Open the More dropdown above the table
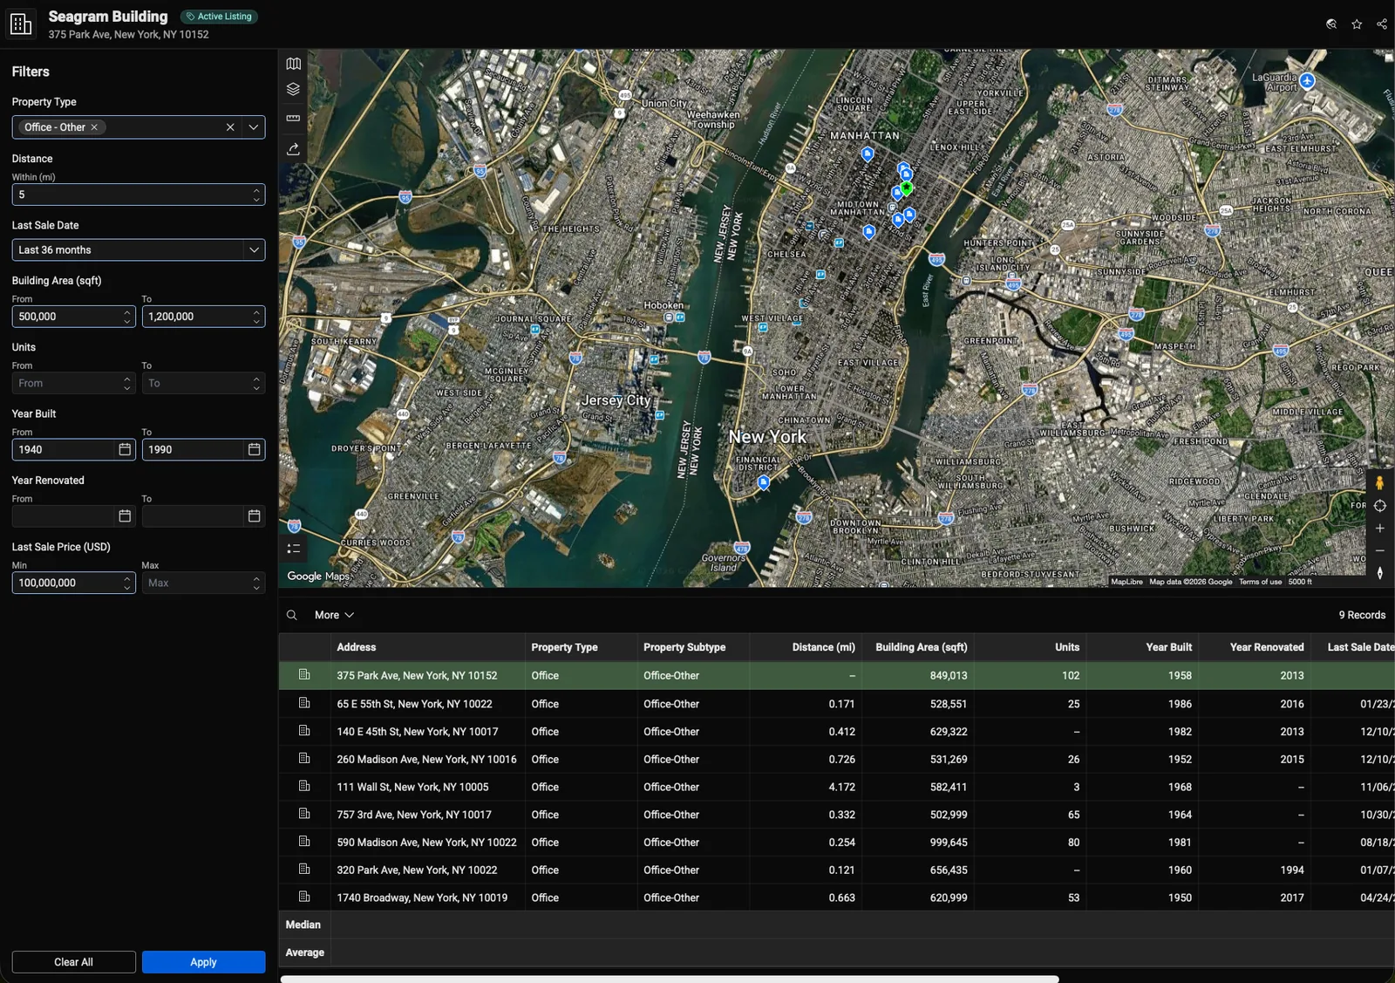This screenshot has width=1395, height=983. (x=334, y=615)
